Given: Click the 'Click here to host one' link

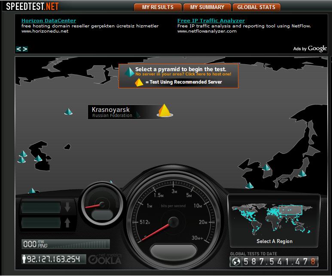Looking at the screenshot, I should point(208,74).
